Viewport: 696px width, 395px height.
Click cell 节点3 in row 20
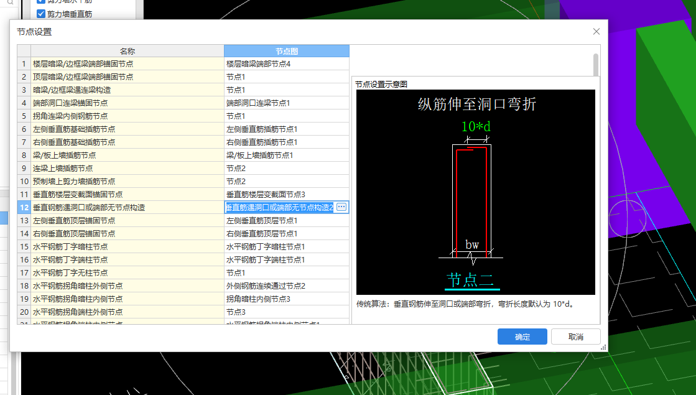pos(287,312)
